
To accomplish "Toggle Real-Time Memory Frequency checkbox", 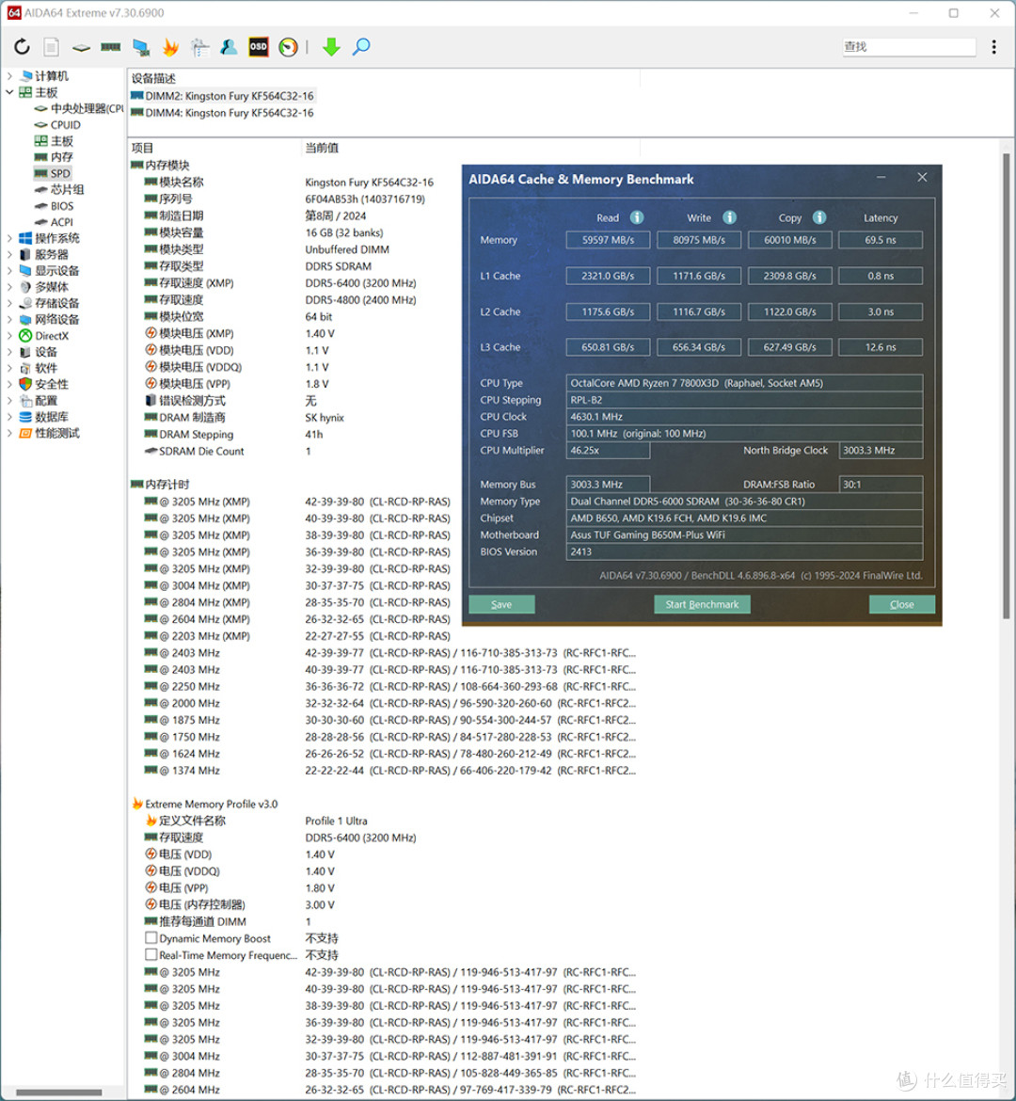I will [151, 954].
